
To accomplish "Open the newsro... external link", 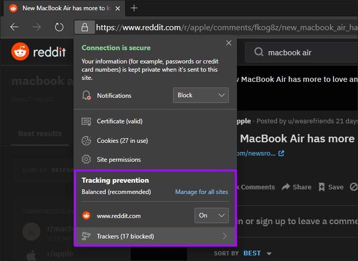I will (x=260, y=153).
